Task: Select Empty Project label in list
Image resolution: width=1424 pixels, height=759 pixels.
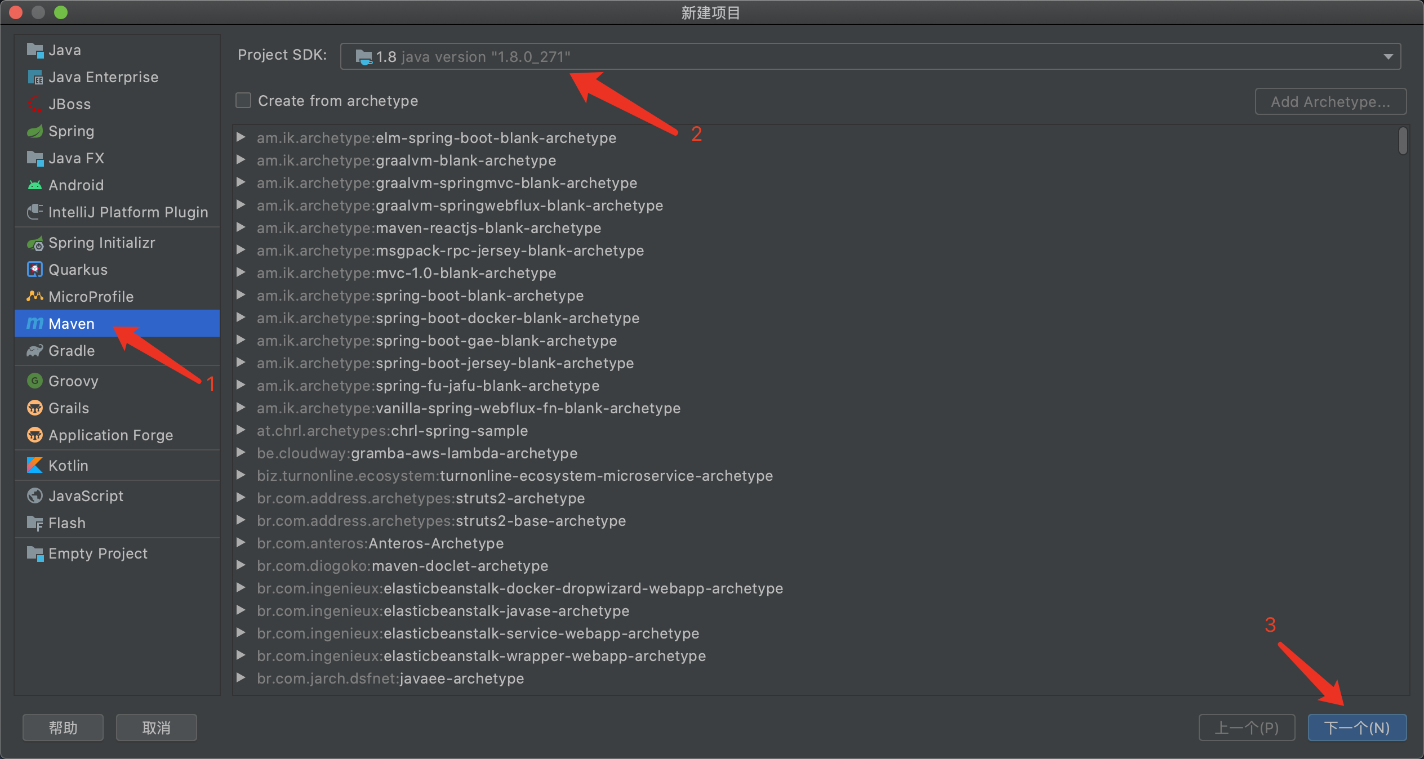Action: [x=98, y=553]
